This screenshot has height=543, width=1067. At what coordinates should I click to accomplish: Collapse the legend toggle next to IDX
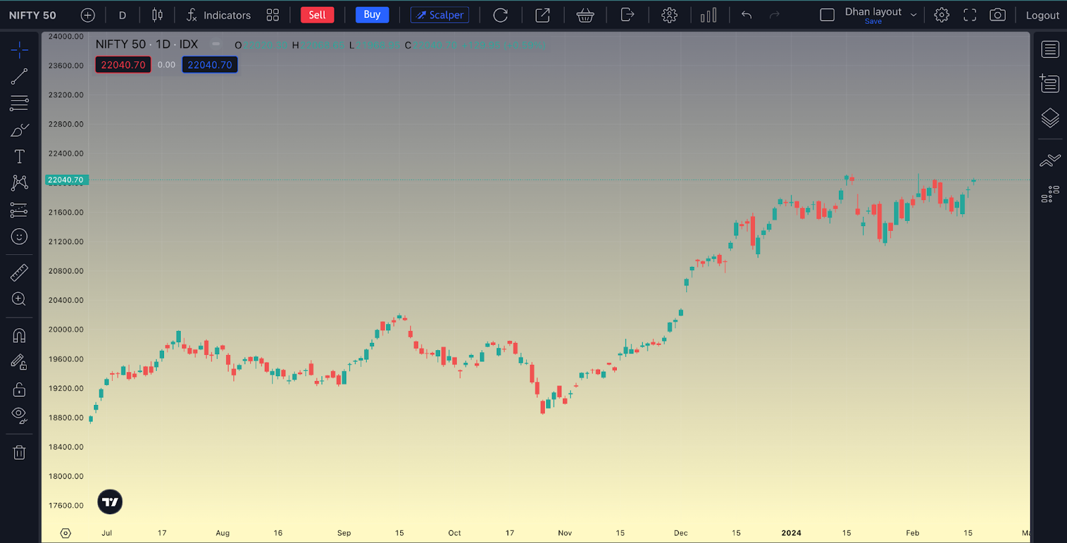pyautogui.click(x=216, y=44)
